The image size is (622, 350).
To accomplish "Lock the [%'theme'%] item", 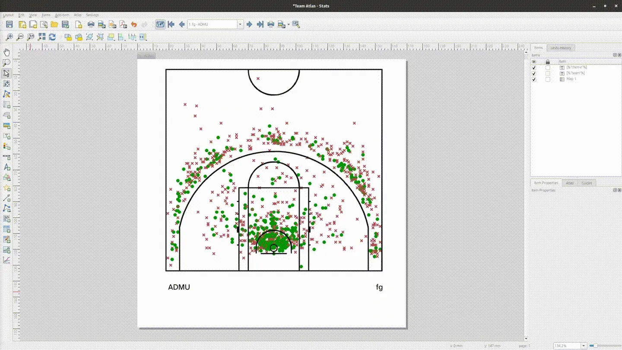I will point(547,67).
